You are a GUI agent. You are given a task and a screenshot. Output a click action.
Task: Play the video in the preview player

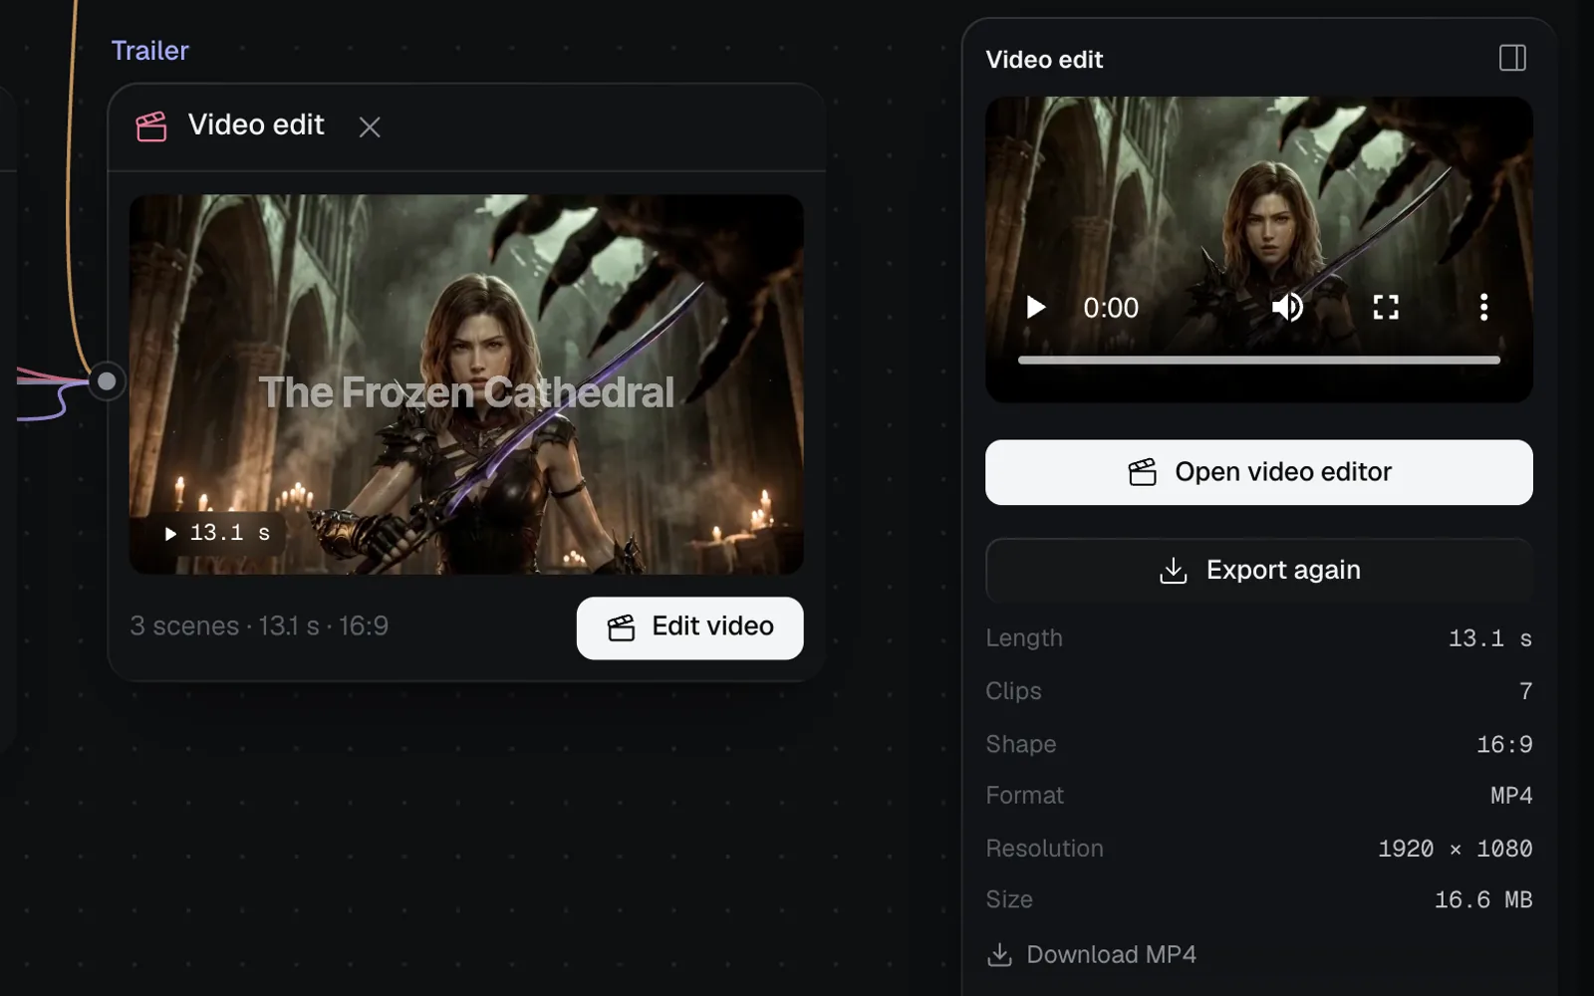click(1036, 307)
